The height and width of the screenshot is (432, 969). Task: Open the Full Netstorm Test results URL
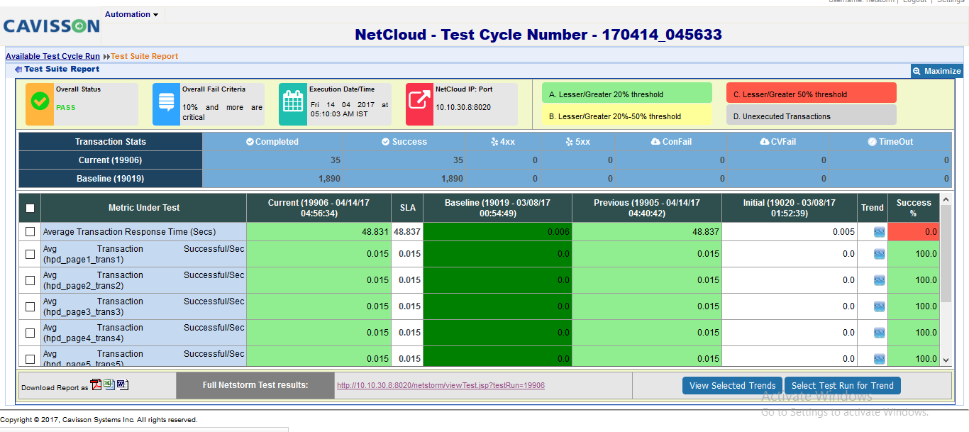(441, 386)
